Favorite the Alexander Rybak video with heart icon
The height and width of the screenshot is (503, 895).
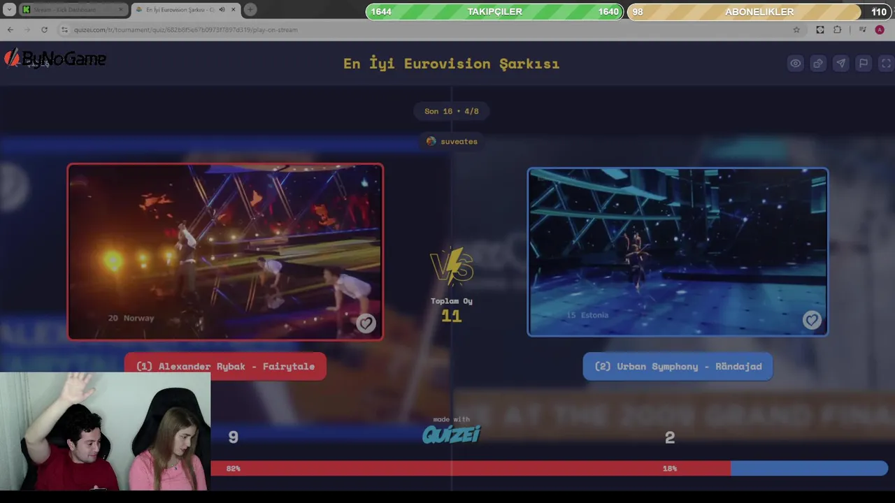click(x=366, y=323)
